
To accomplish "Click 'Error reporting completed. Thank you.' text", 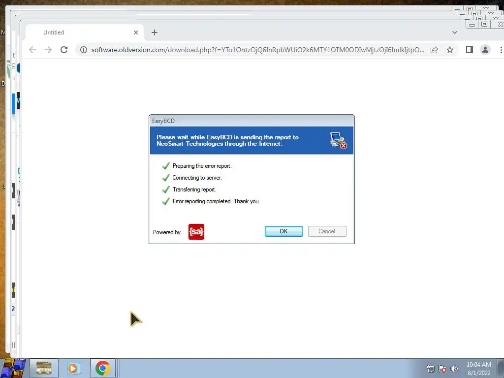I will pyautogui.click(x=217, y=201).
